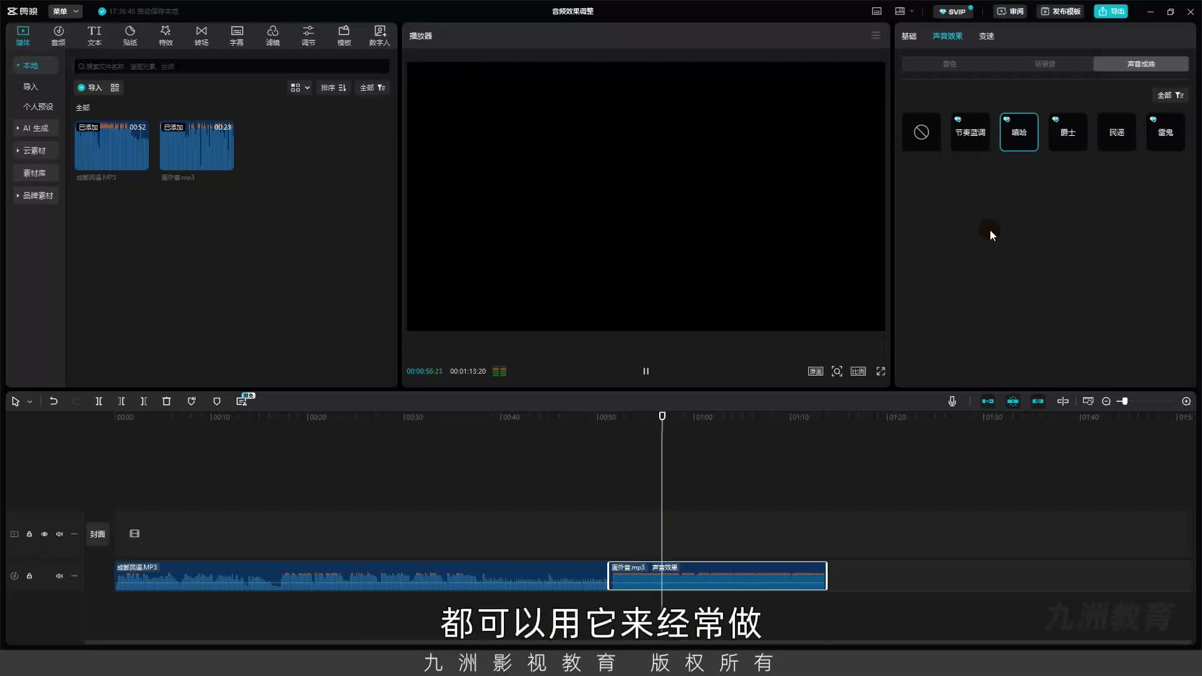Click the 审阅 button
Screen dimensions: 1202x676
pos(1010,11)
